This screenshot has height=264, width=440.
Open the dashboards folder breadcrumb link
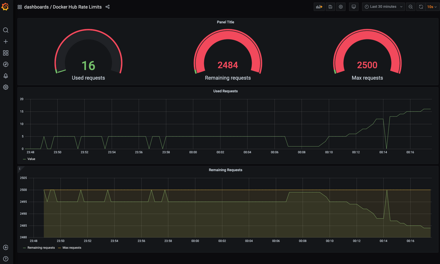tap(36, 7)
